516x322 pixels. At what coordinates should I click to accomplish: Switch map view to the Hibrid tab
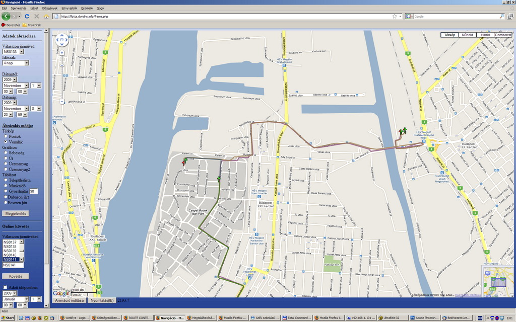pos(485,35)
